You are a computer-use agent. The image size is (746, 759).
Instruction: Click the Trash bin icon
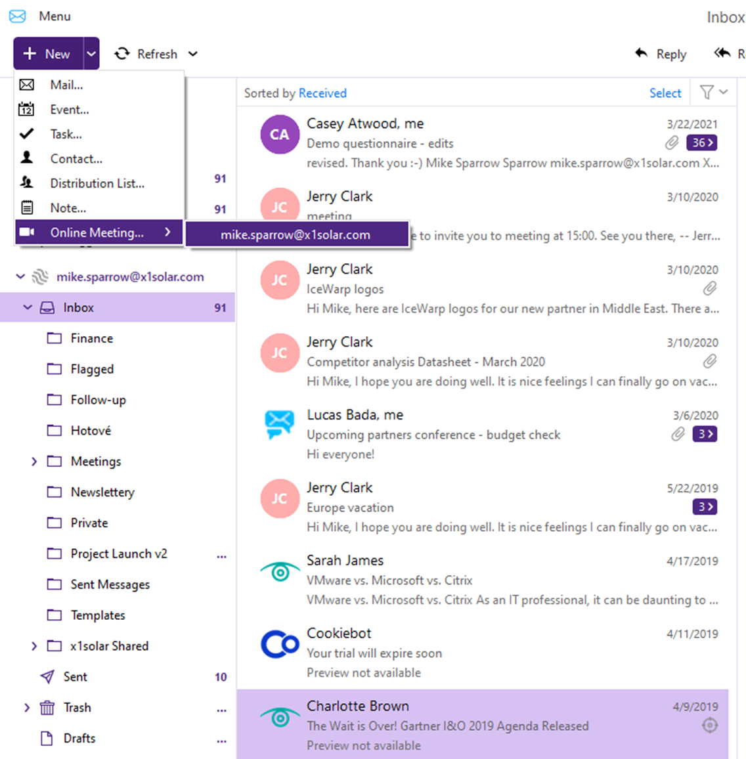click(47, 708)
